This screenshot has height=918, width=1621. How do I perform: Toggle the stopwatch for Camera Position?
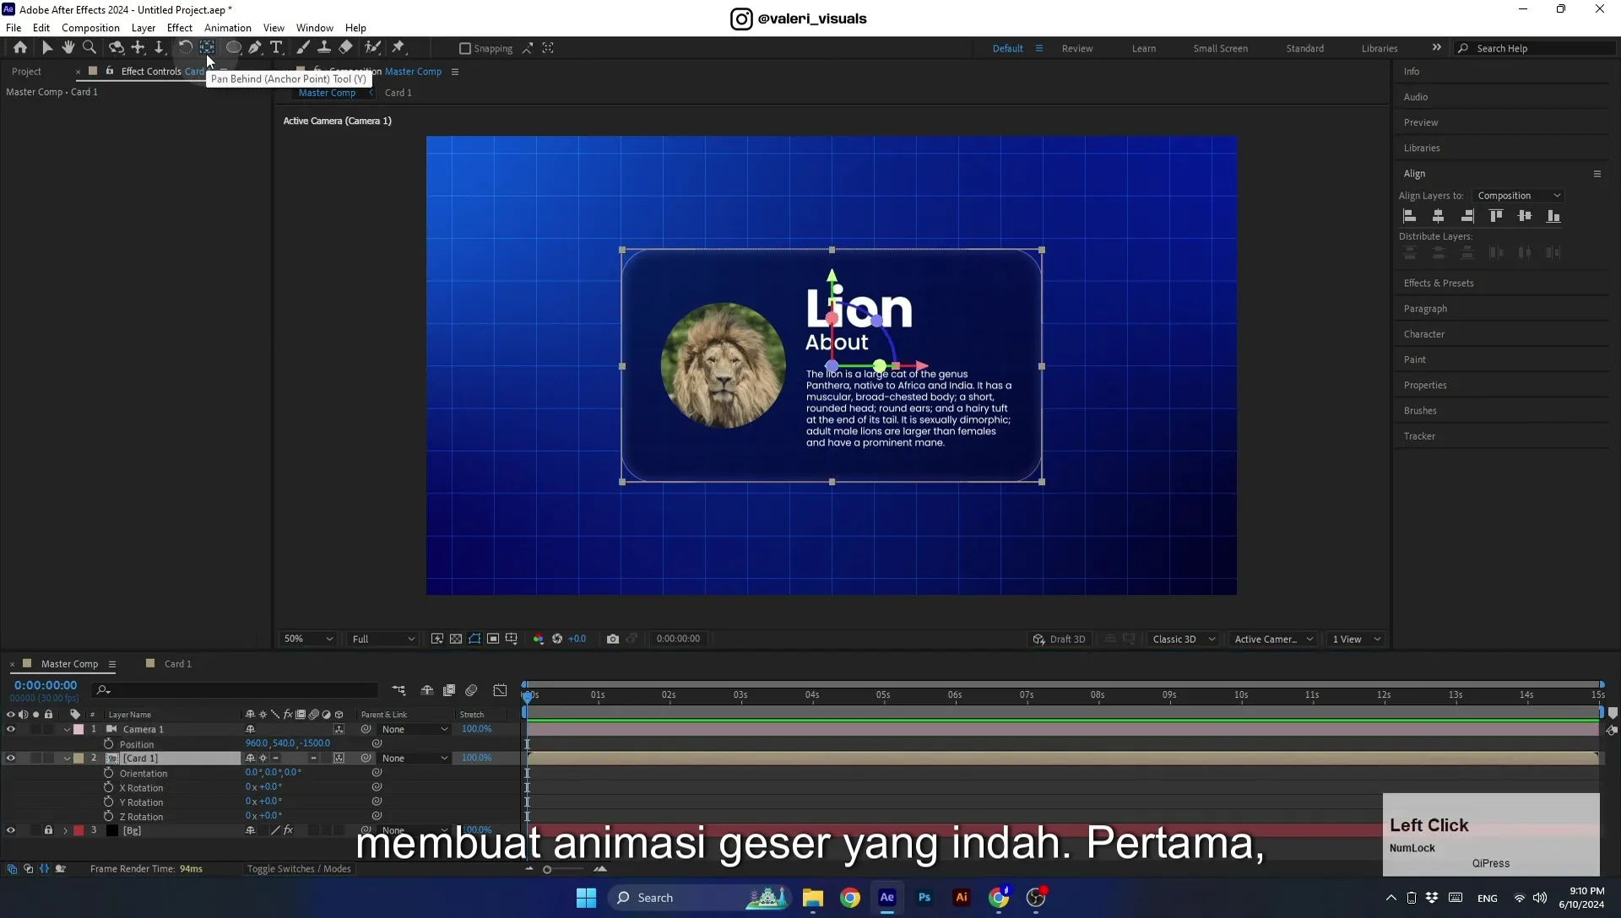point(109,744)
